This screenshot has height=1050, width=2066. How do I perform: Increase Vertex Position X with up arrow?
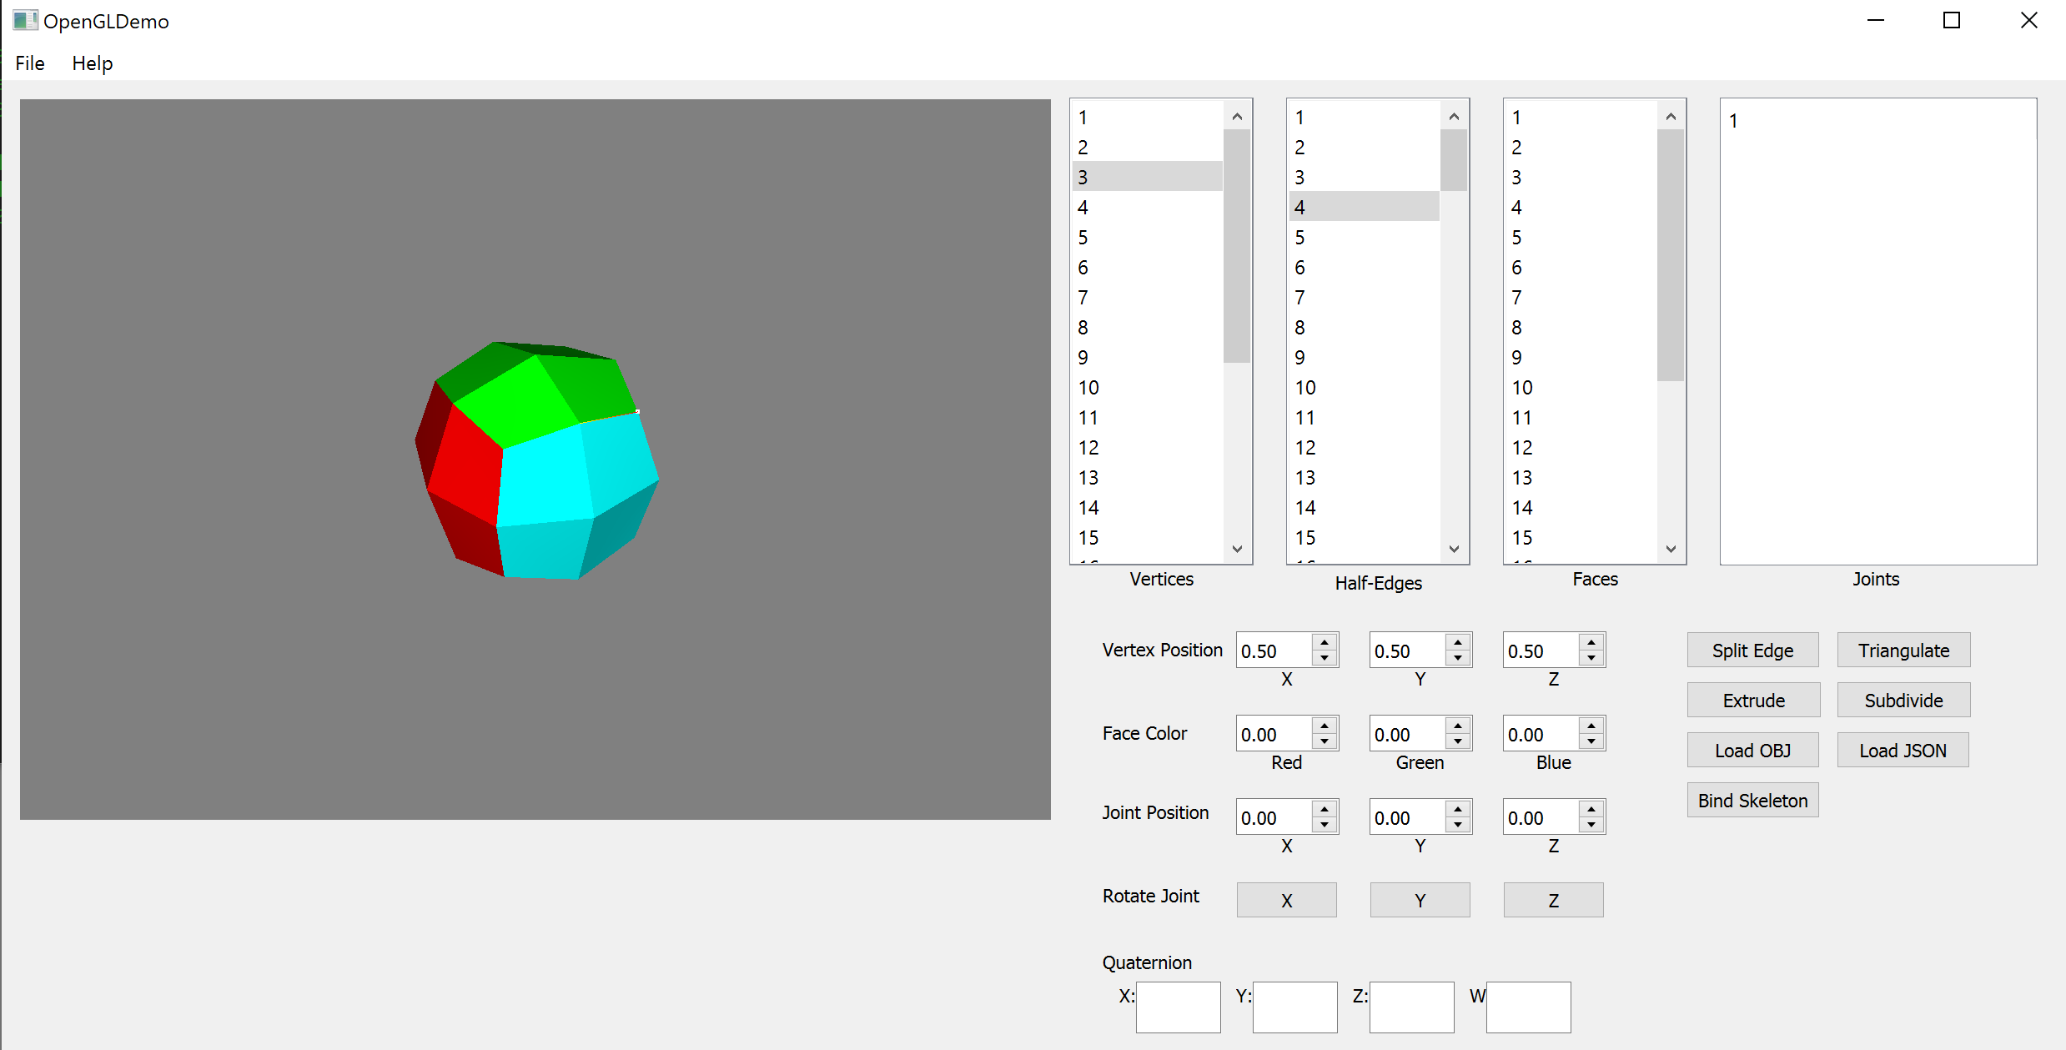point(1325,642)
